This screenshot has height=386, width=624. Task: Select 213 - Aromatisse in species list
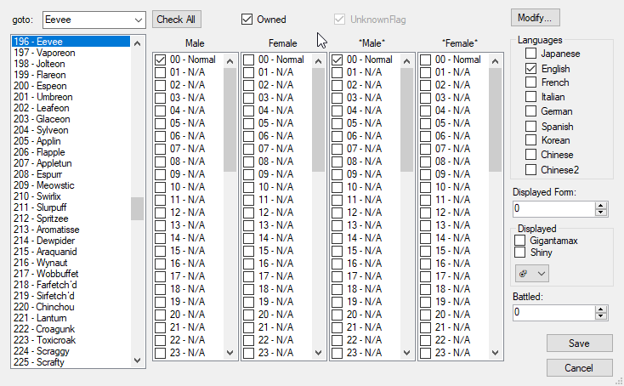tap(71, 230)
